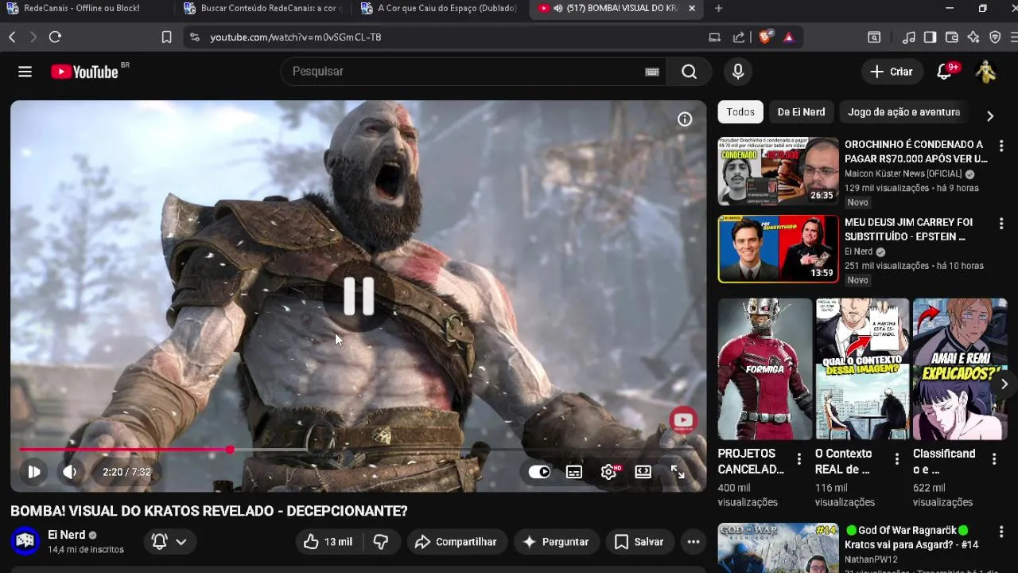The height and width of the screenshot is (573, 1018).
Task: Click the channel watermark in video
Action: (x=683, y=420)
